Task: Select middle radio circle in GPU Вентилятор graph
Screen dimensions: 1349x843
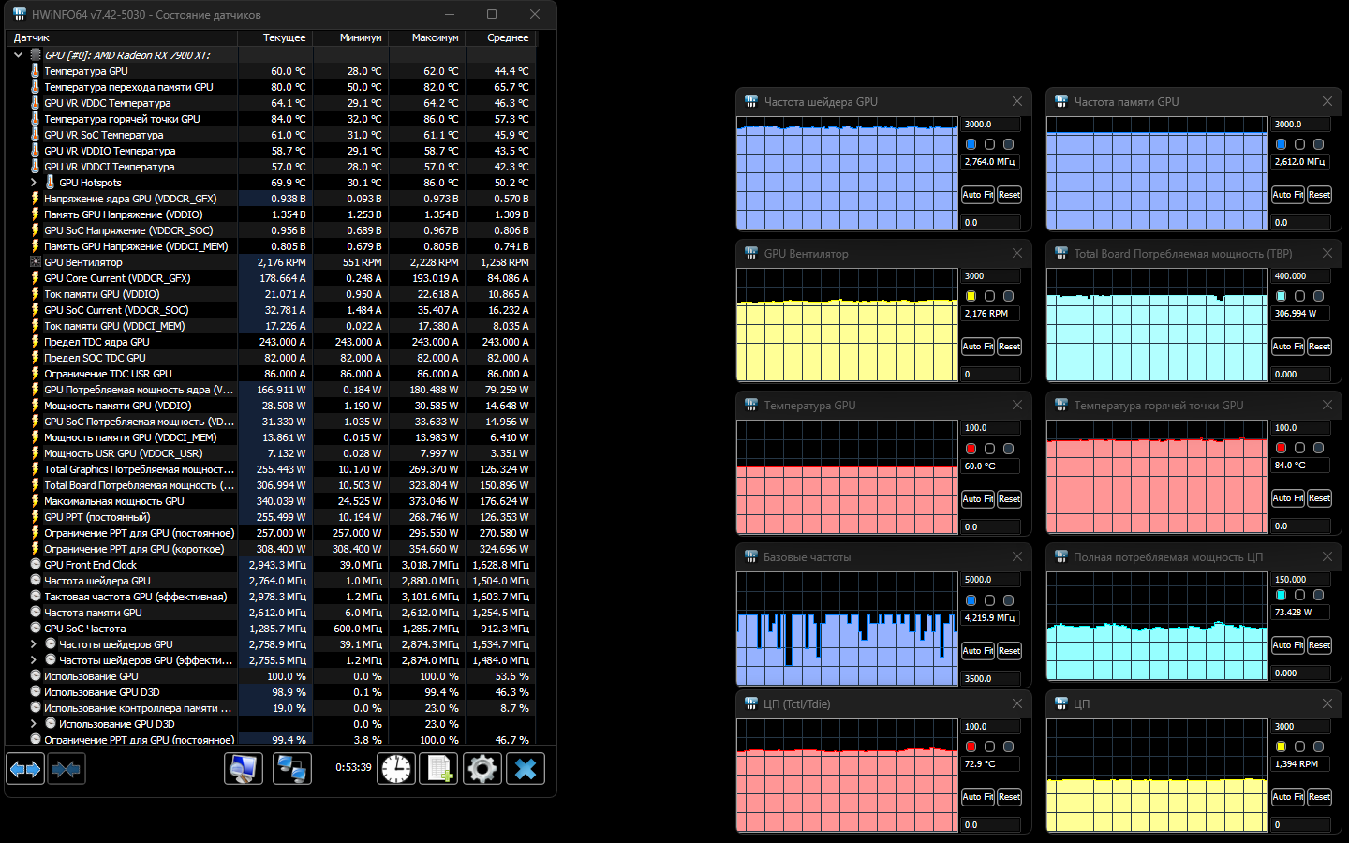Action: pos(989,296)
